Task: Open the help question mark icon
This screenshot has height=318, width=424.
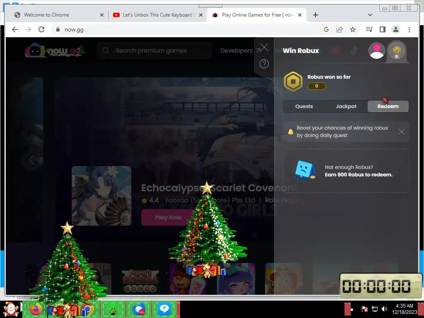Action: (264, 64)
